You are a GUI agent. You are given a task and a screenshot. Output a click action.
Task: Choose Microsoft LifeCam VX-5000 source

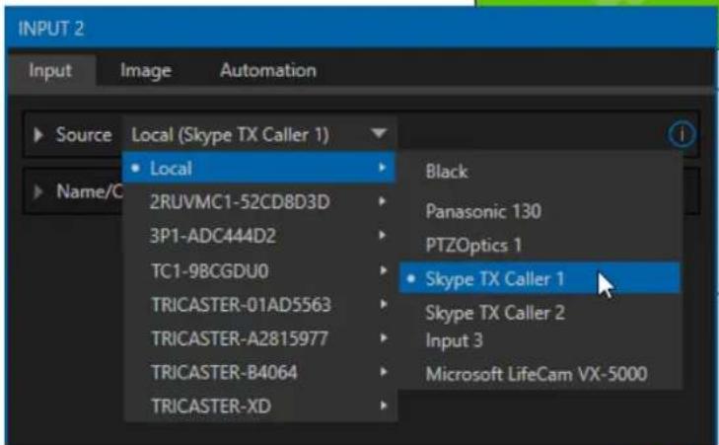[540, 374]
